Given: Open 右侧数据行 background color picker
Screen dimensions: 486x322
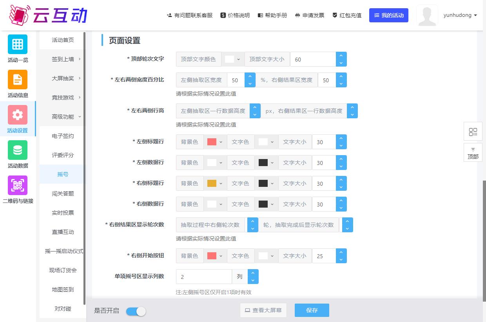Looking at the screenshot, I should tap(215, 204).
